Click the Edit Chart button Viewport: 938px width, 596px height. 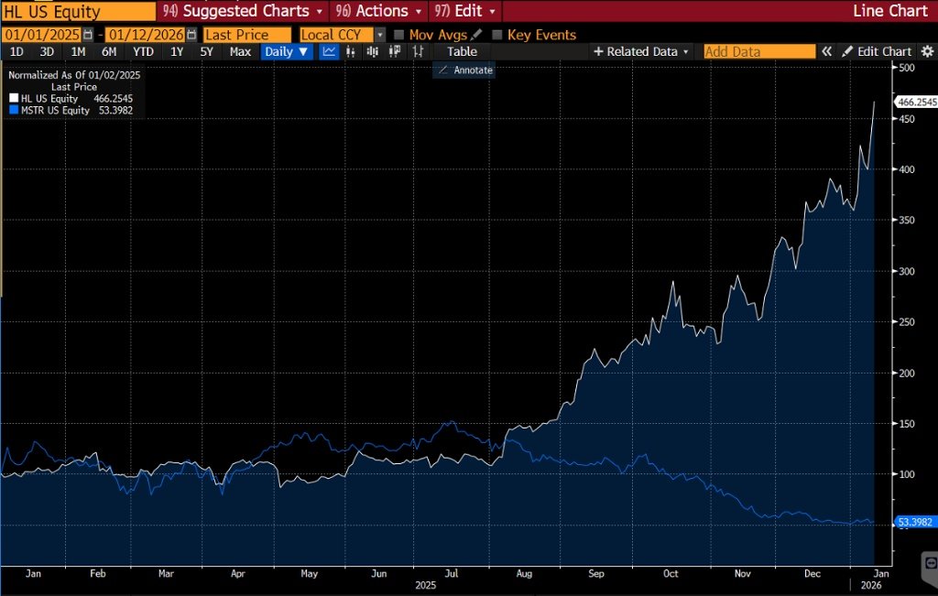pos(877,51)
